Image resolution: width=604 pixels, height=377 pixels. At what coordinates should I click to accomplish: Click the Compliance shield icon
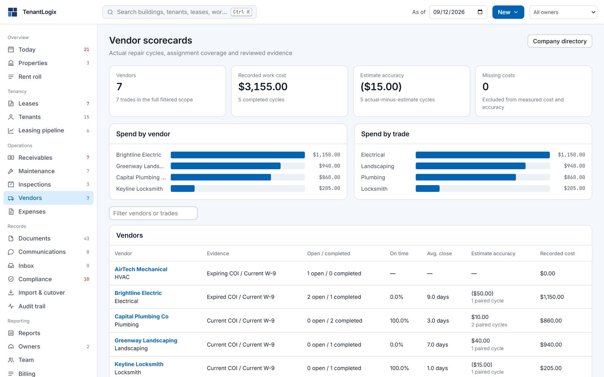click(11, 279)
